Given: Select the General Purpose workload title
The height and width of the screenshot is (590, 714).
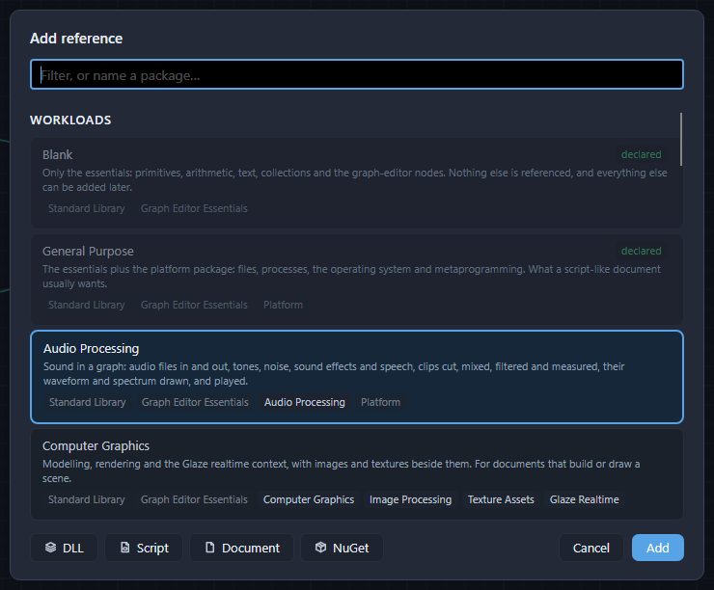Looking at the screenshot, I should [88, 251].
